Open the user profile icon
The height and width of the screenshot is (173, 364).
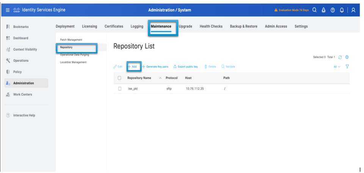[x=353, y=10]
